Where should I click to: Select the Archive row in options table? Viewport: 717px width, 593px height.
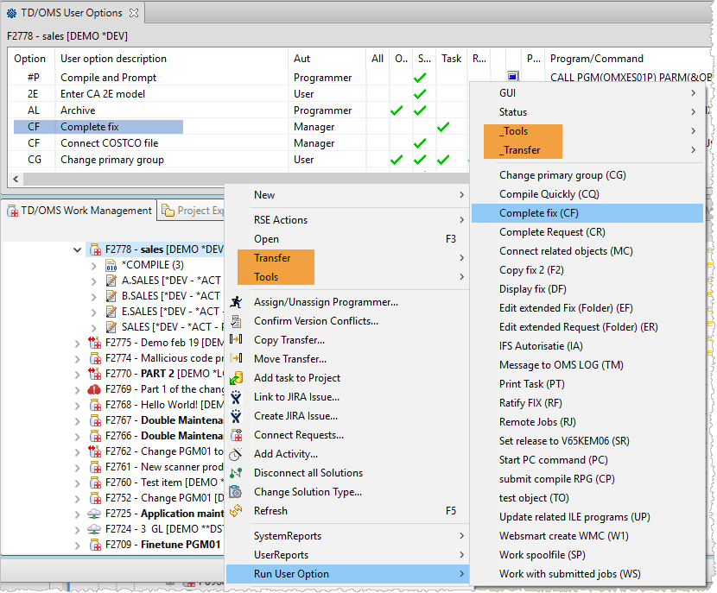click(78, 110)
